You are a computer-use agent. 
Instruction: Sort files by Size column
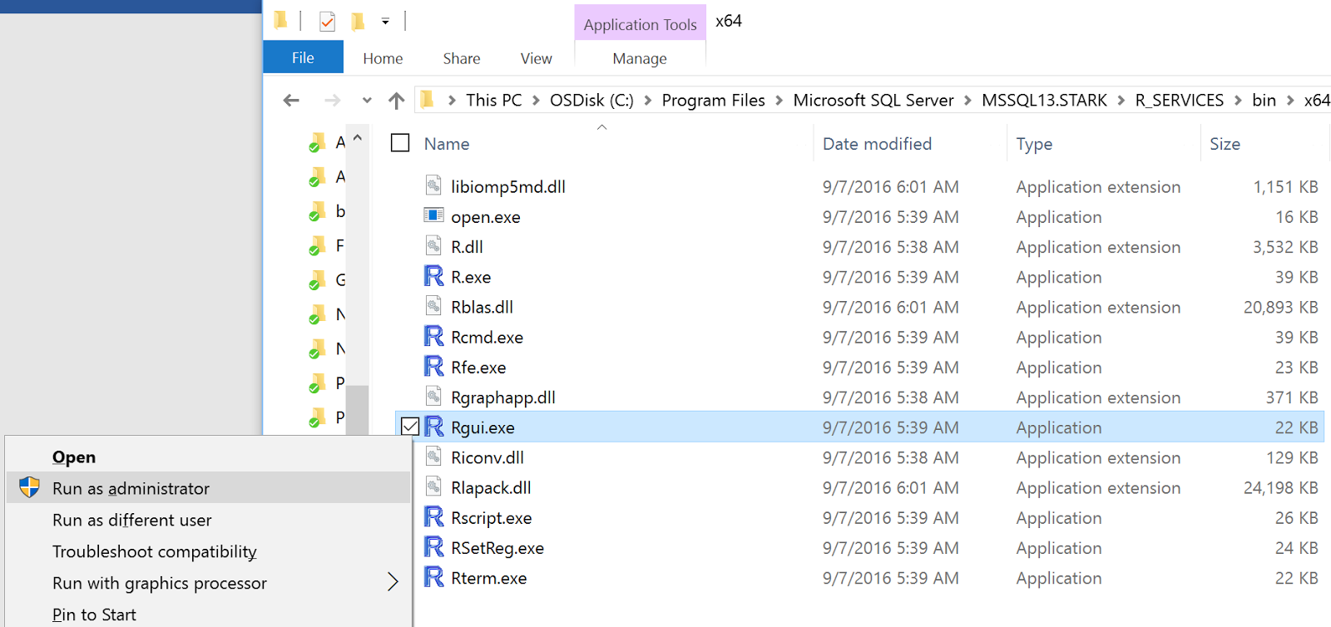[1225, 144]
